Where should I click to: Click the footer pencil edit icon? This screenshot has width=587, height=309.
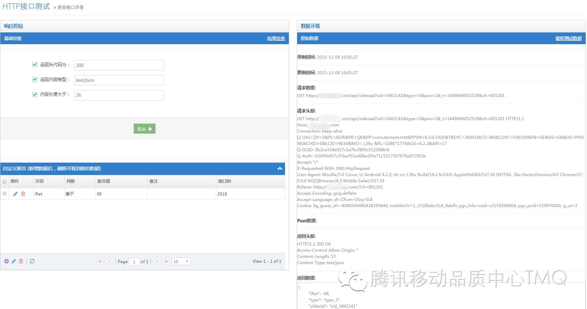[14, 261]
